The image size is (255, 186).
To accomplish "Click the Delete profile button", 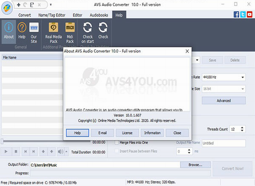I will coord(235,60).
